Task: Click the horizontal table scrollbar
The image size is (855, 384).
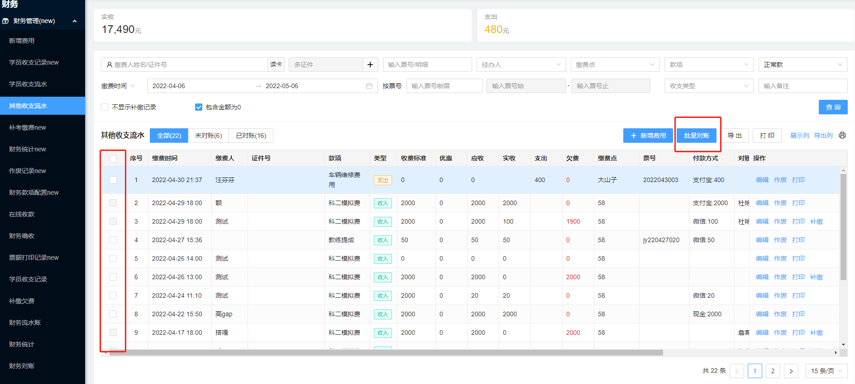Action: click(x=385, y=353)
